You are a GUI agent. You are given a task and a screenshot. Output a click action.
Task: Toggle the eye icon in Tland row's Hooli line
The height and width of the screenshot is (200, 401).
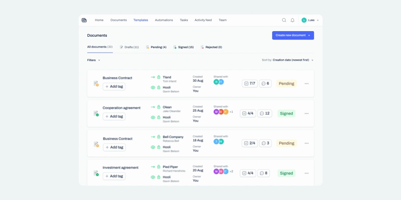point(153,87)
